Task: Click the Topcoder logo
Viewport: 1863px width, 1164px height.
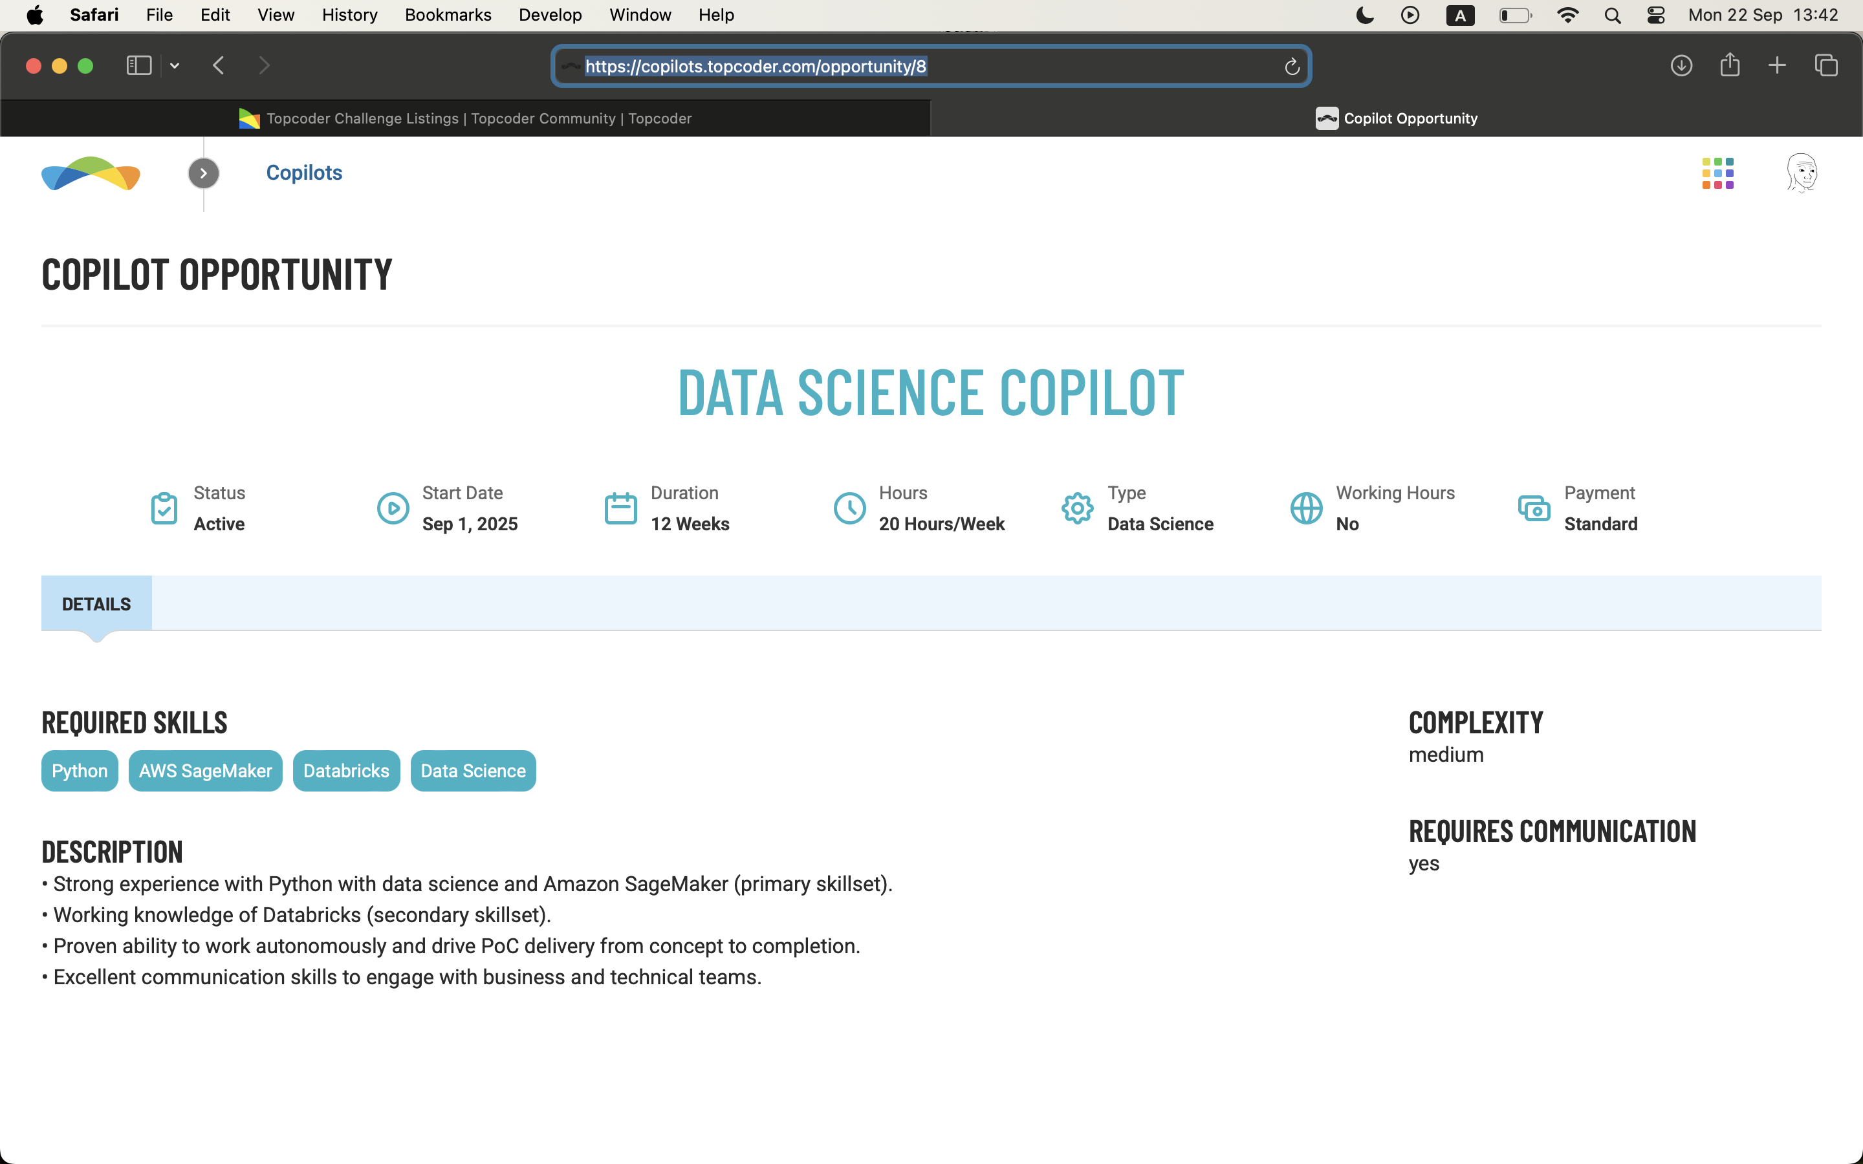Action: [91, 173]
